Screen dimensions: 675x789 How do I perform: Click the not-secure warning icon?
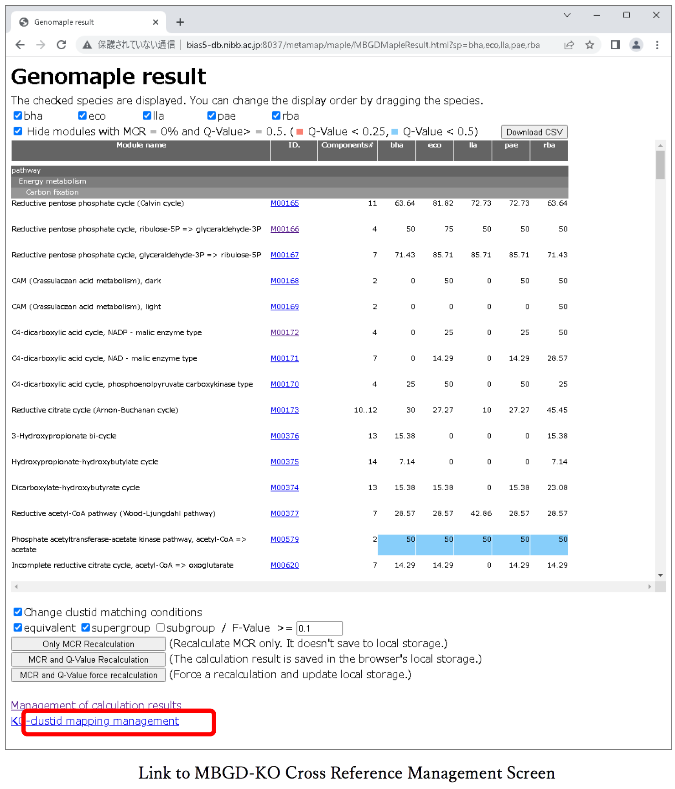[87, 45]
